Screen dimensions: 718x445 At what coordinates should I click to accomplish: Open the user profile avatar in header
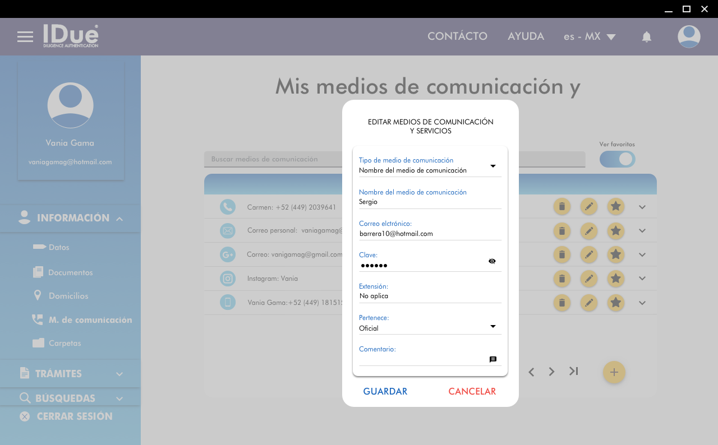[688, 37]
